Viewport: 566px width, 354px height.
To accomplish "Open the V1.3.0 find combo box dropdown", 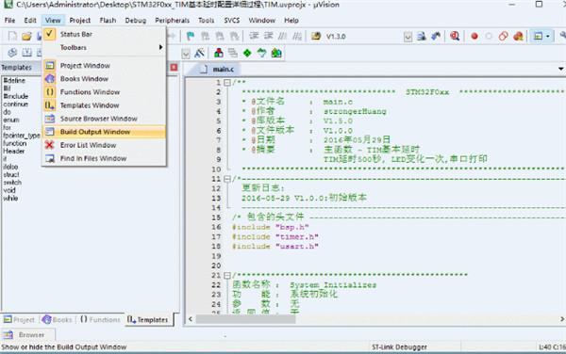I will point(408,37).
